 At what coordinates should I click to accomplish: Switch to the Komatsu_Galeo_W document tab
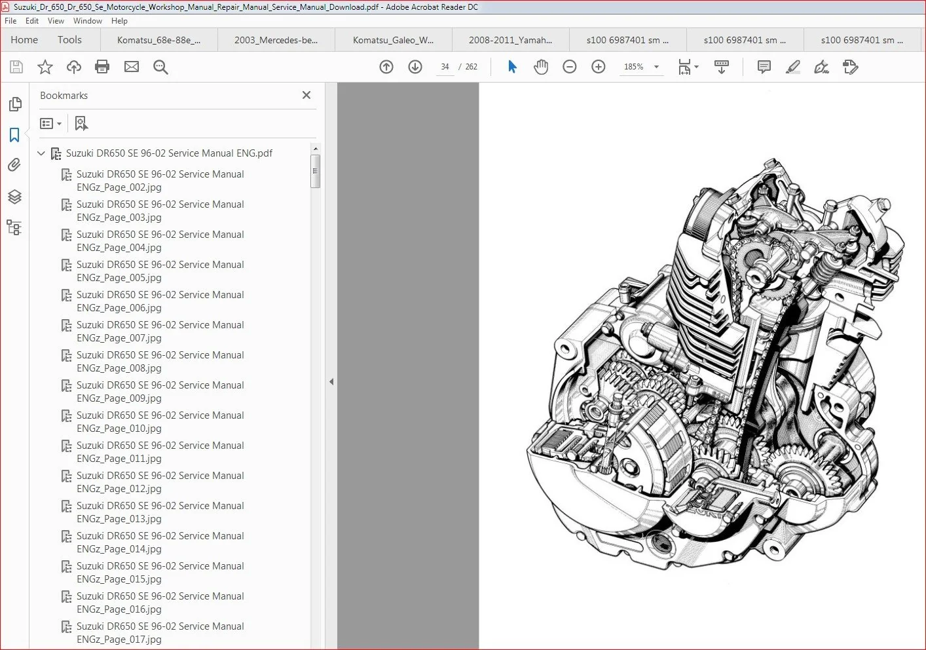tap(393, 40)
